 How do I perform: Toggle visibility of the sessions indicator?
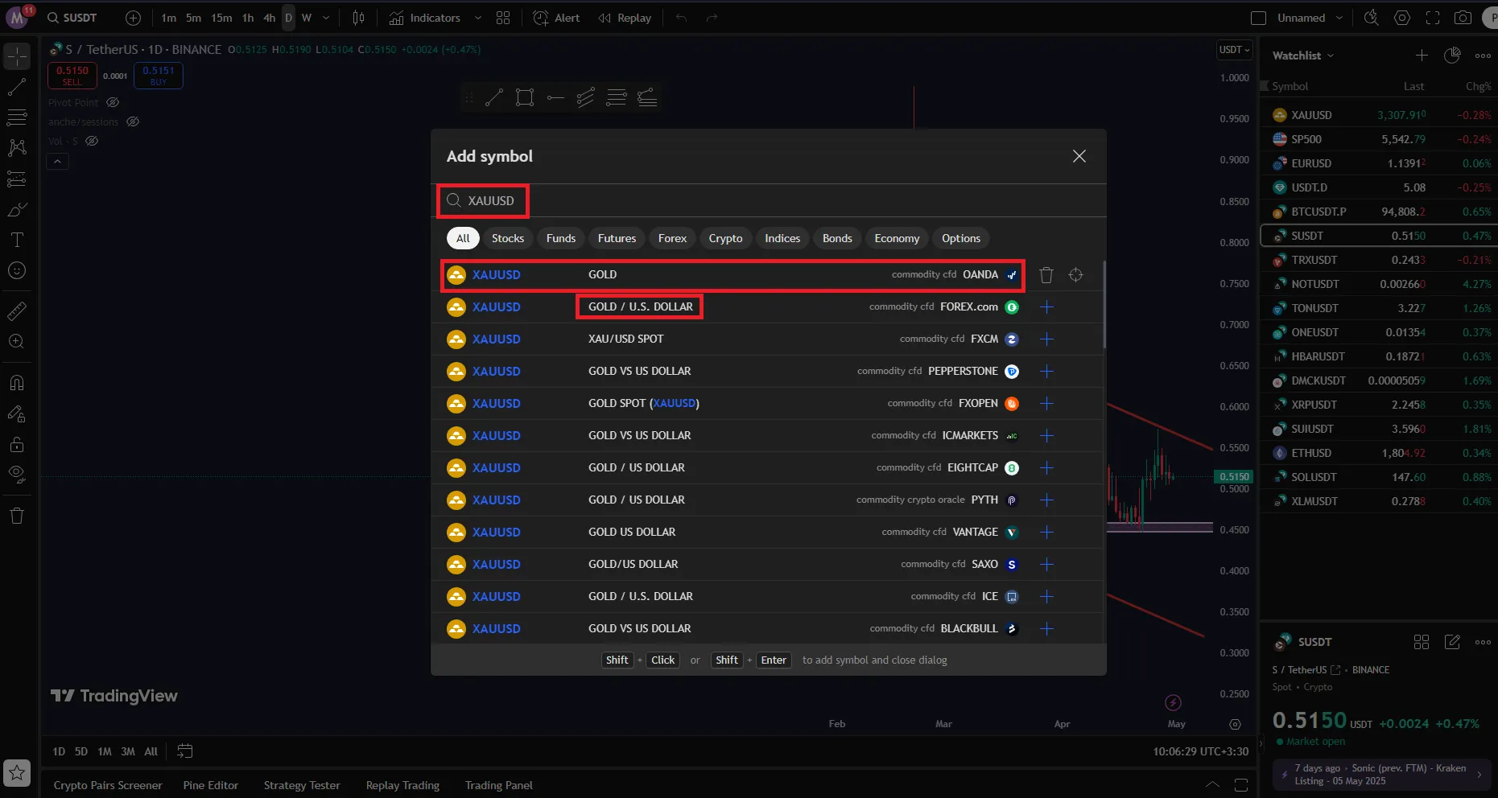[x=134, y=122]
